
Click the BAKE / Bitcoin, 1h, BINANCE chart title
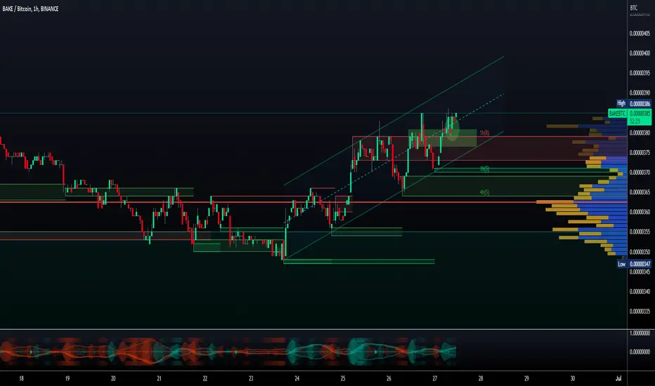click(x=30, y=8)
